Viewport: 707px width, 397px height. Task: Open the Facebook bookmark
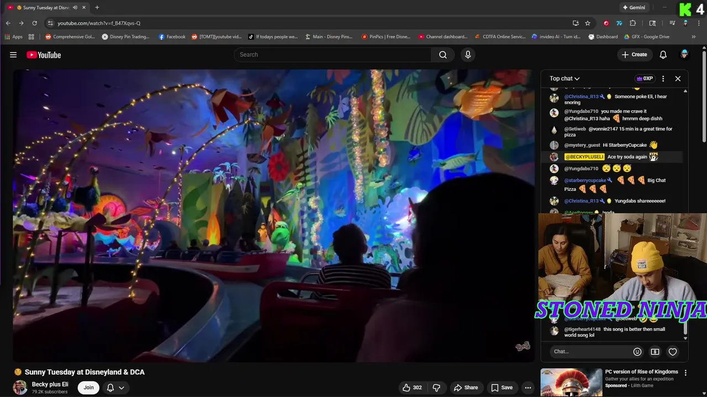click(172, 37)
